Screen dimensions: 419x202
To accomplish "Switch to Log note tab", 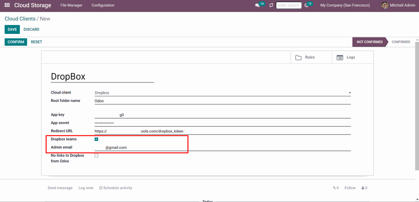I will click(x=86, y=188).
